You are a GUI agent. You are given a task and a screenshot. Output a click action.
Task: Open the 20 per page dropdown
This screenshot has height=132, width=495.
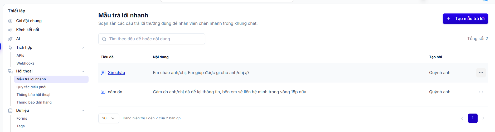click(x=109, y=118)
